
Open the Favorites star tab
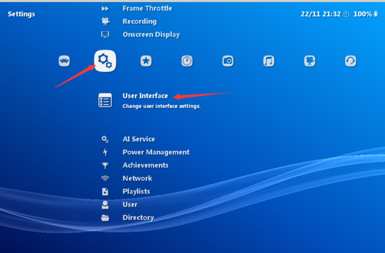(x=146, y=61)
